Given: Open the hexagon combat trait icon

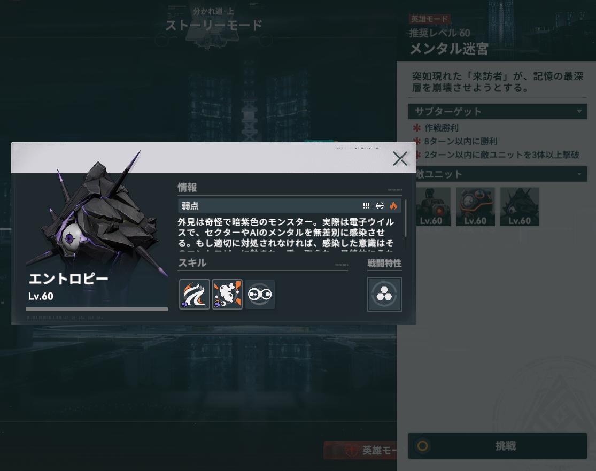Looking at the screenshot, I should (384, 294).
